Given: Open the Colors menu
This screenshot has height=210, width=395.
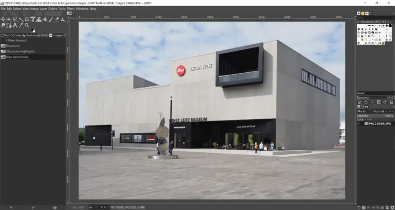Looking at the screenshot, I should (52, 8).
